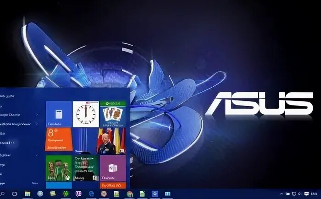The height and width of the screenshot is (199, 321).
Task: Open the Calculator tile in Start menu
Action: (x=59, y=114)
